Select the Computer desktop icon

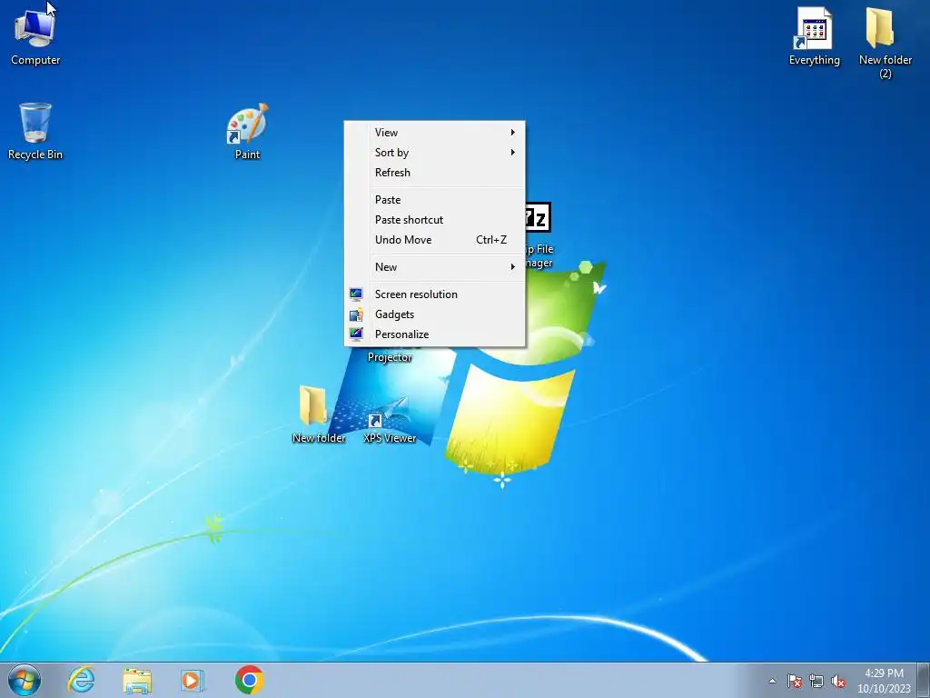(x=35, y=37)
